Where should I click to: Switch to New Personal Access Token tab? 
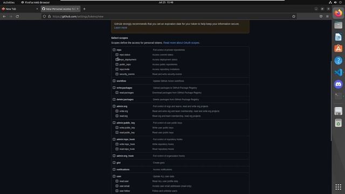point(60,9)
